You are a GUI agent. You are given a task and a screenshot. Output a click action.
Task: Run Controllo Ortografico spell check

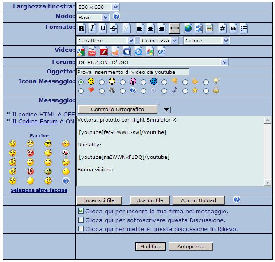click(x=118, y=109)
